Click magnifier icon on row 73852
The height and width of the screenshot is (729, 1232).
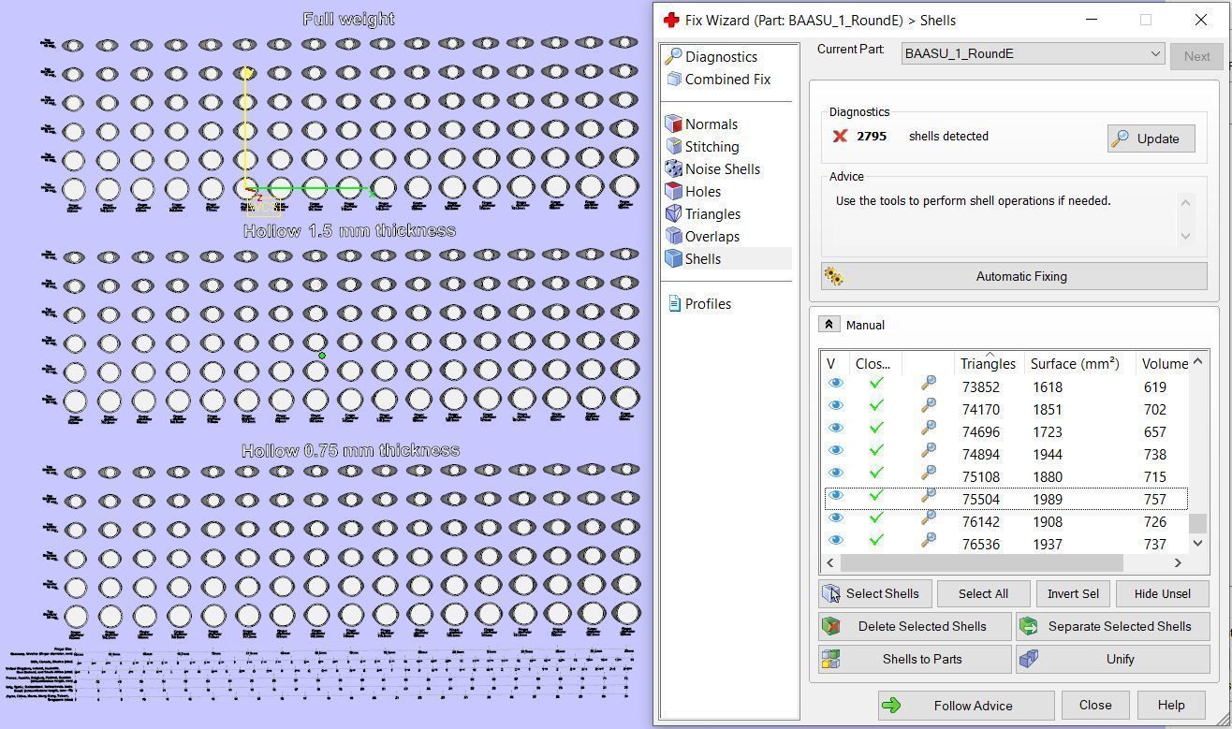pyautogui.click(x=928, y=383)
